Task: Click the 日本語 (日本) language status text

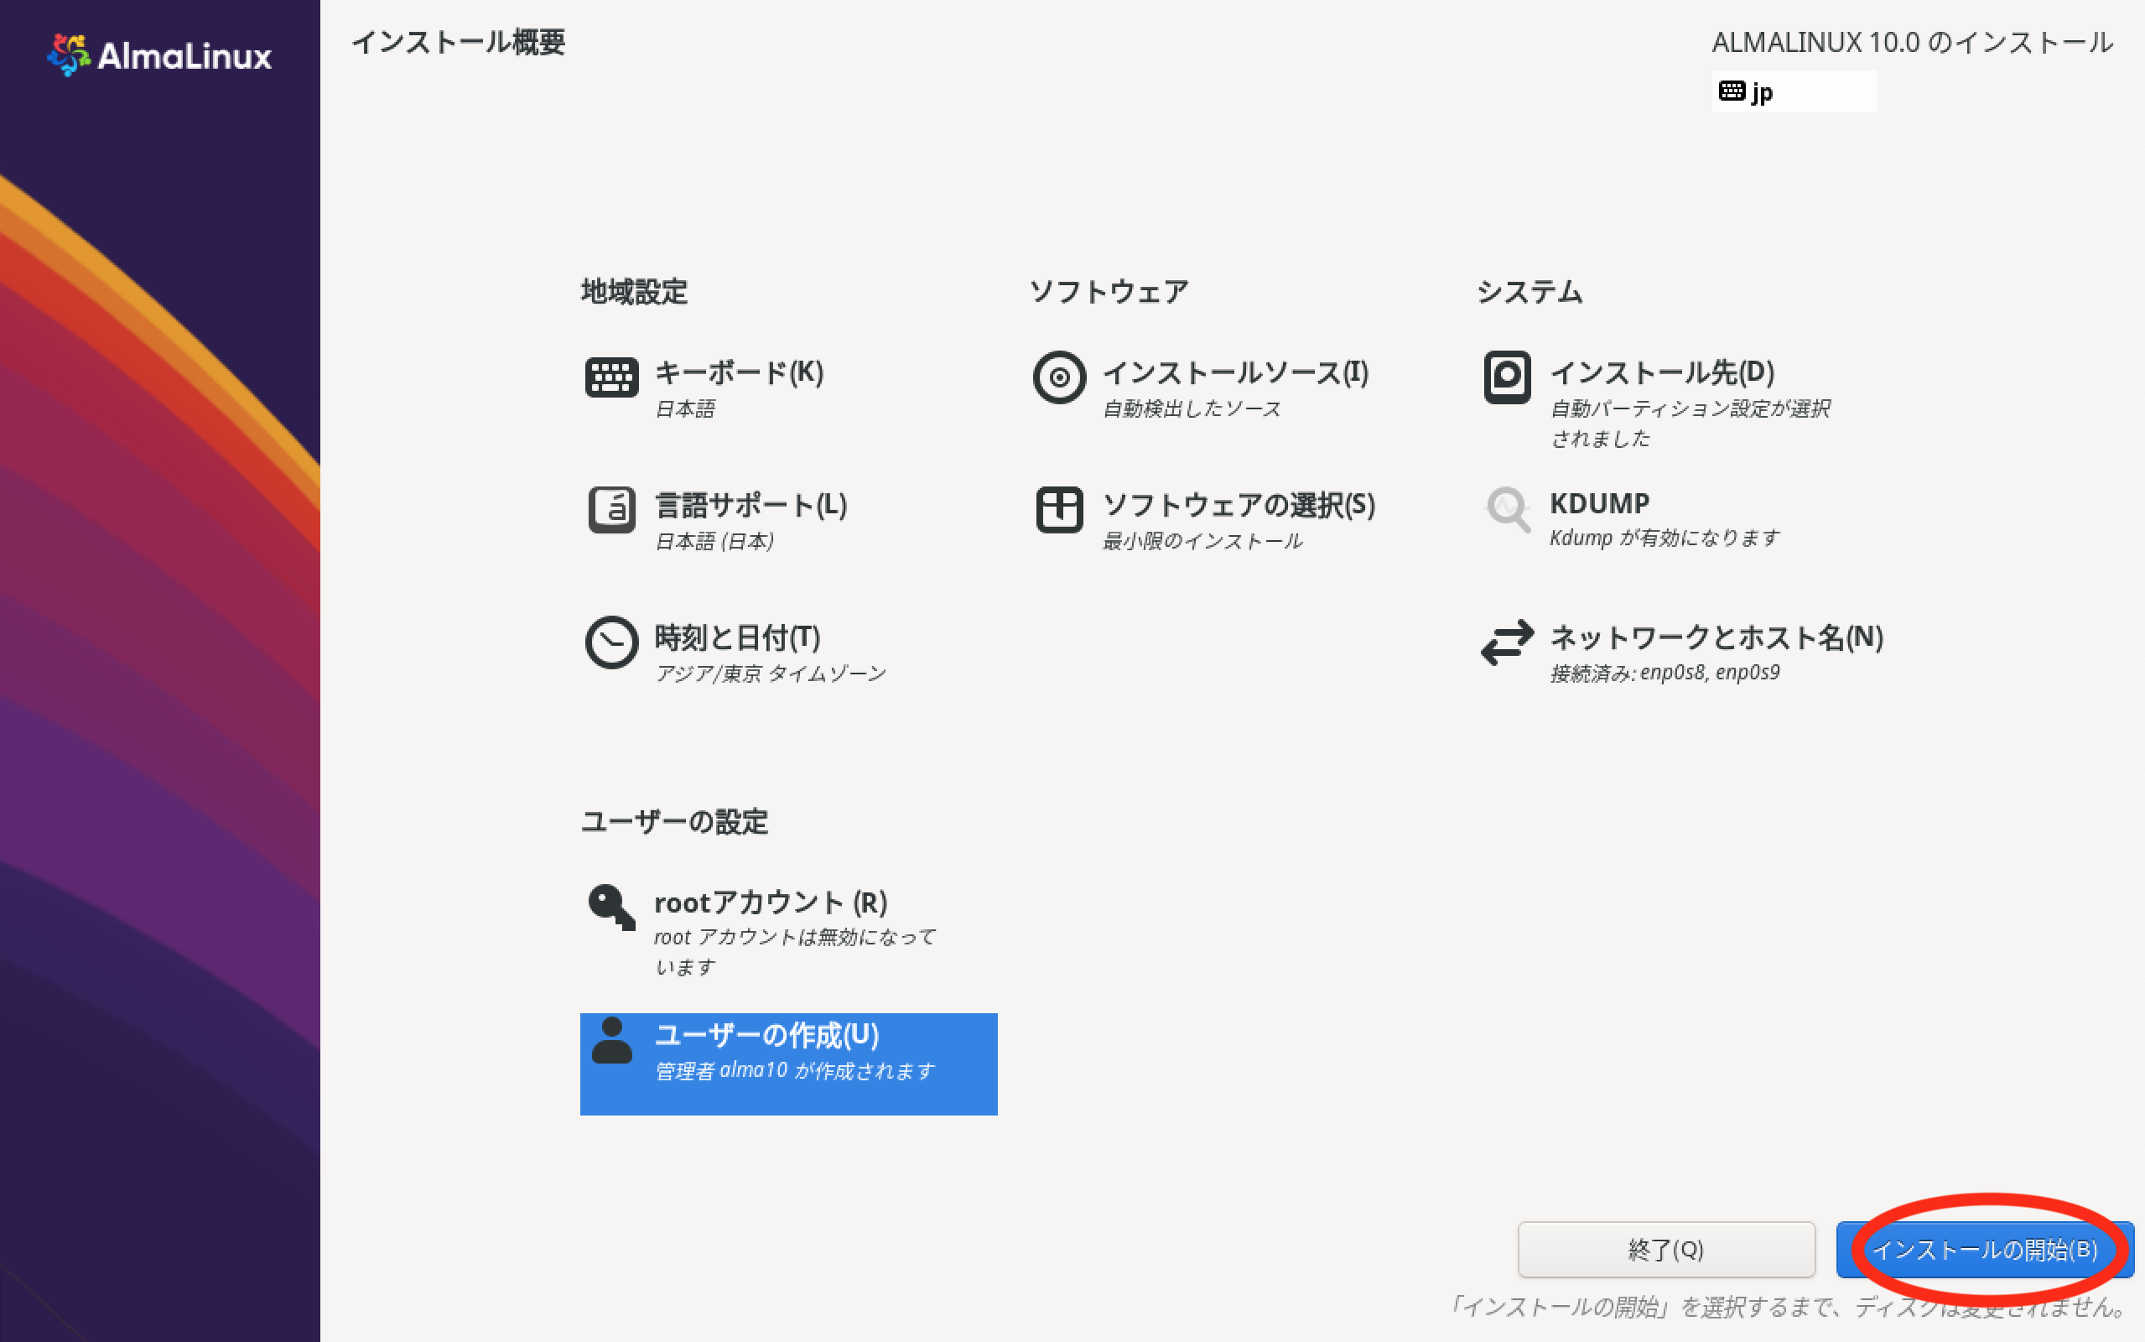Action: pos(714,540)
